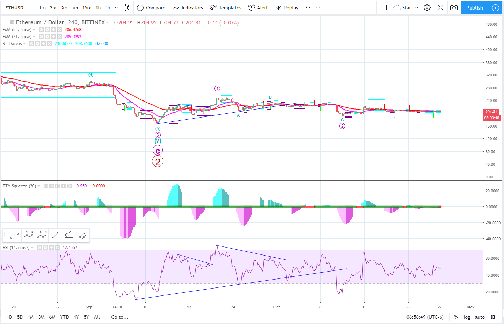Click the blue Publish button
The image size is (504, 324).
click(x=475, y=8)
